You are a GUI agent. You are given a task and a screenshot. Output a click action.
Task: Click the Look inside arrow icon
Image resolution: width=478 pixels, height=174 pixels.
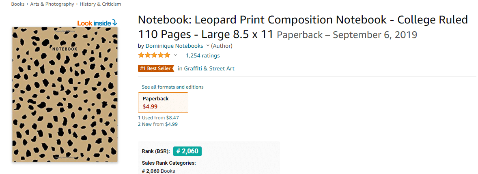click(114, 23)
